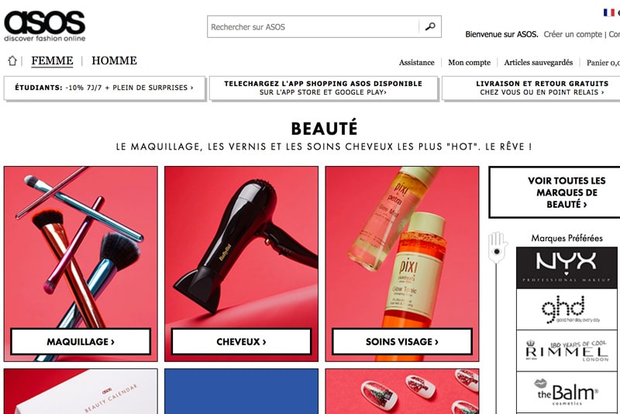Open the CHEVEUX category button

click(241, 342)
